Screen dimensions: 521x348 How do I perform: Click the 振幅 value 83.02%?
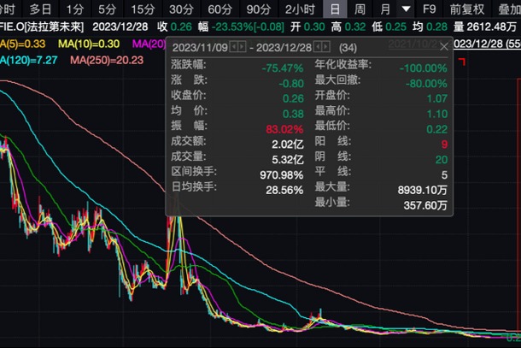[x=284, y=129]
